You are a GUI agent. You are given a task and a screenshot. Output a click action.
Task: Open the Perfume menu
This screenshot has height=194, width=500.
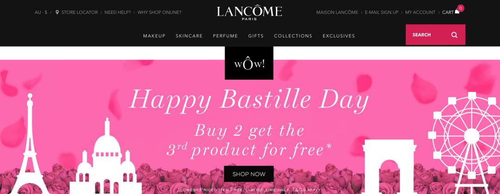click(225, 36)
